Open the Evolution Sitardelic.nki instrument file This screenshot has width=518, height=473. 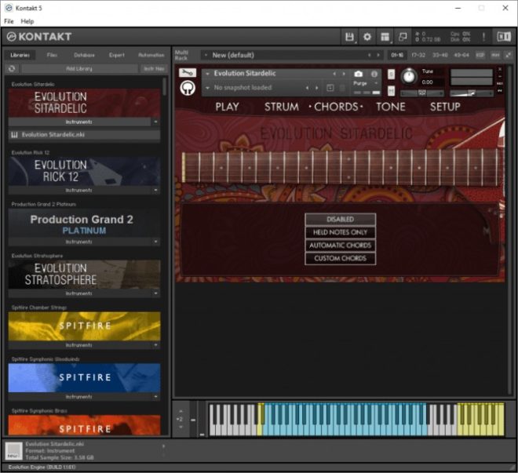[x=84, y=135]
